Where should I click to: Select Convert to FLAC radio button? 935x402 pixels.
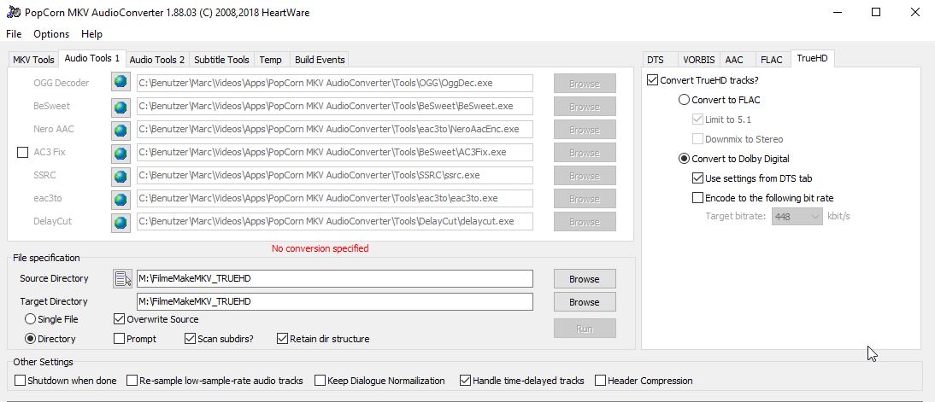[685, 100]
